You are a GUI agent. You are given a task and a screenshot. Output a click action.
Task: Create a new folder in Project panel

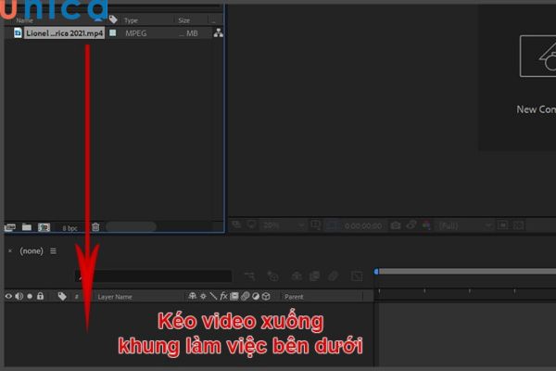[x=27, y=227]
